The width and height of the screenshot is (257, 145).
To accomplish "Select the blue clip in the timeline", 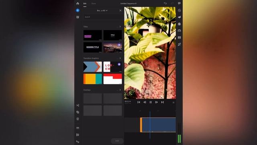I will pos(159,125).
